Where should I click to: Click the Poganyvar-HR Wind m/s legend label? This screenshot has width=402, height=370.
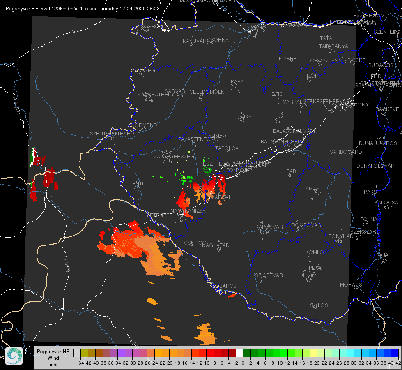[53, 358]
